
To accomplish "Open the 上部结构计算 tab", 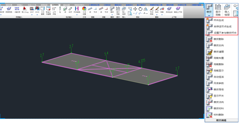I will point(94,5).
